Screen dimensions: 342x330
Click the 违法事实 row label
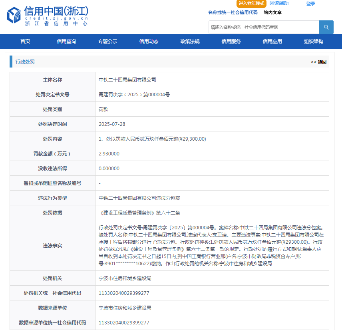[53, 246]
